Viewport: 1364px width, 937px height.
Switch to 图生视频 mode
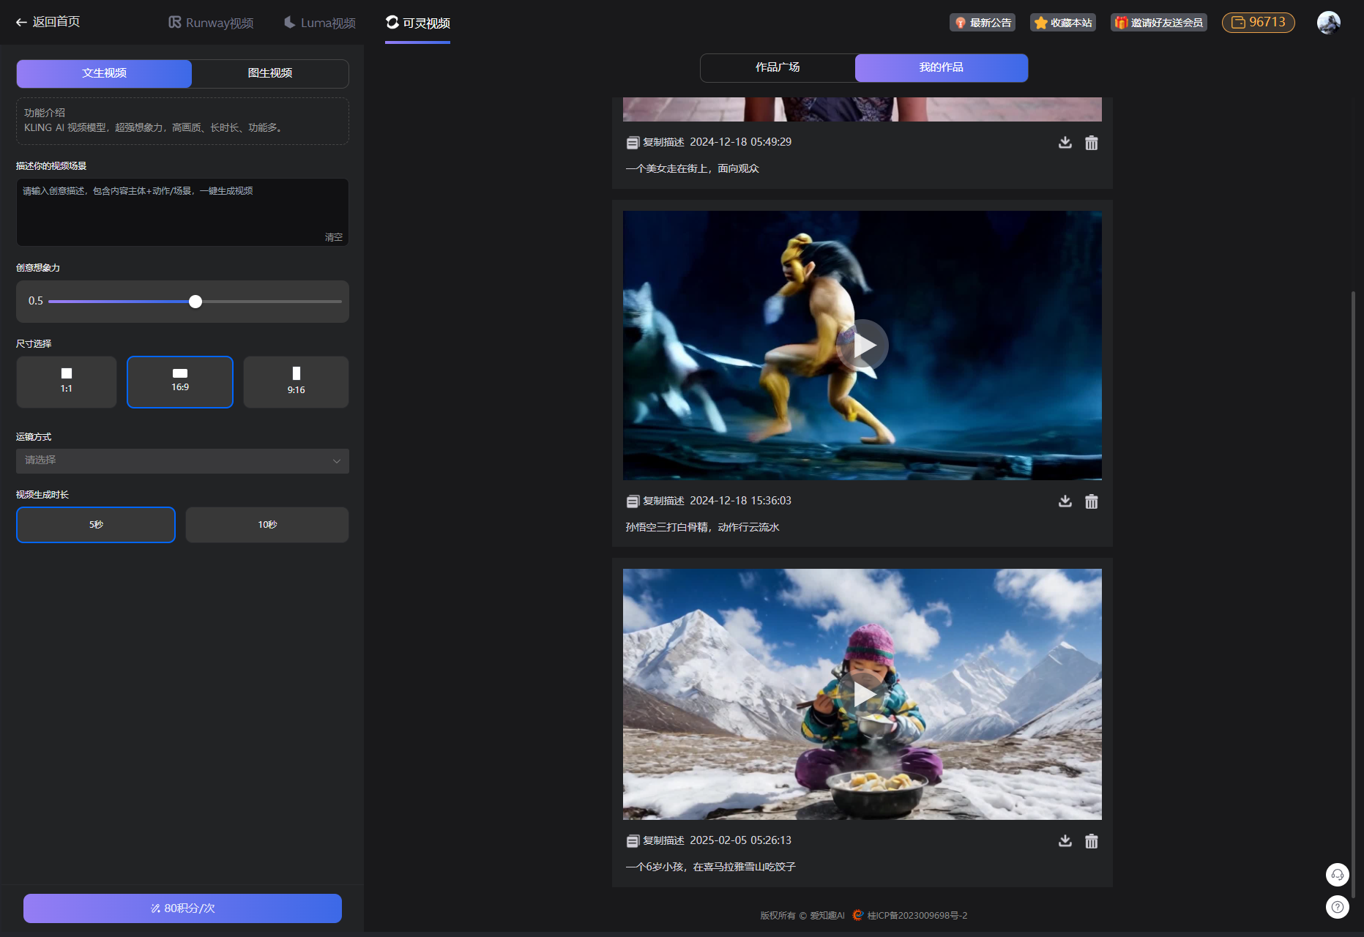[270, 73]
